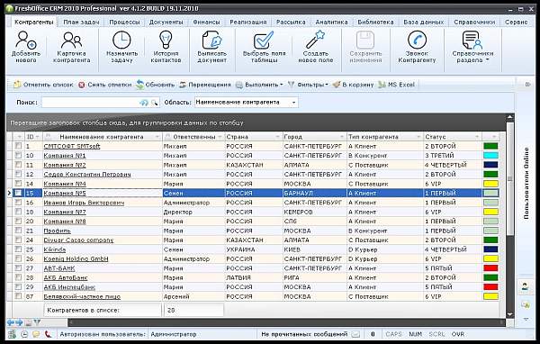Click the magnifier search icon
The width and height of the screenshot is (540, 344).
tap(155, 103)
